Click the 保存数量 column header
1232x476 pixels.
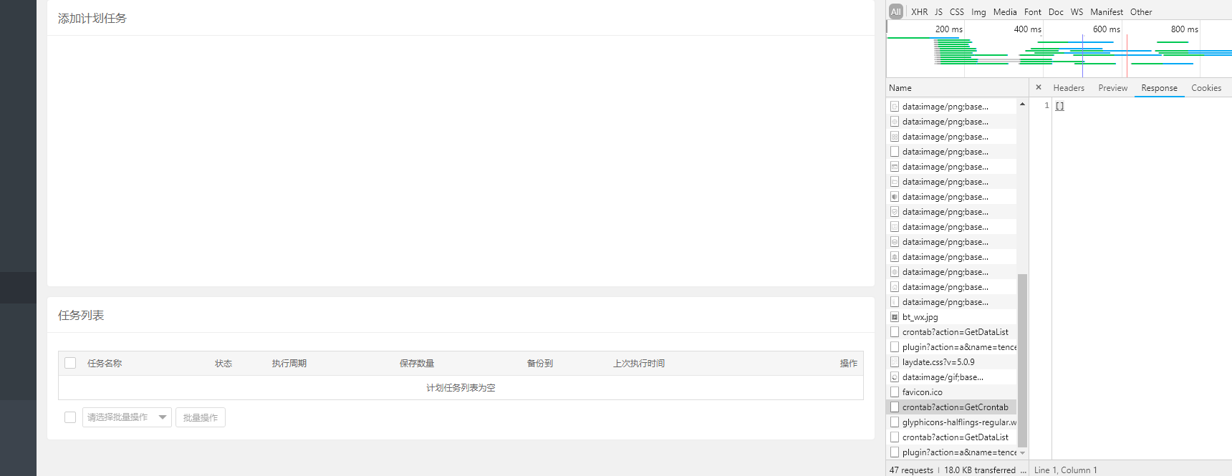(x=417, y=364)
